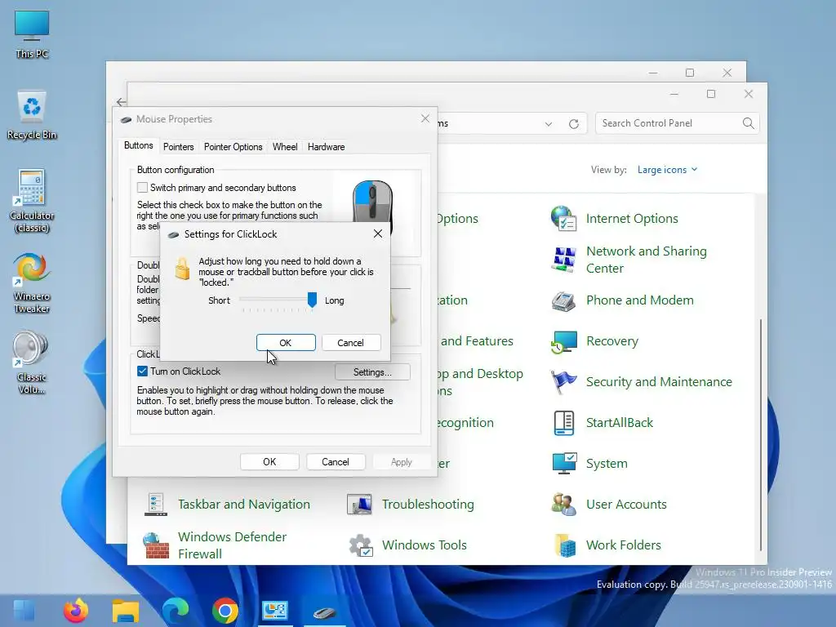Confirm ClickLock settings with OK
Image resolution: width=836 pixels, height=627 pixels.
tap(286, 343)
